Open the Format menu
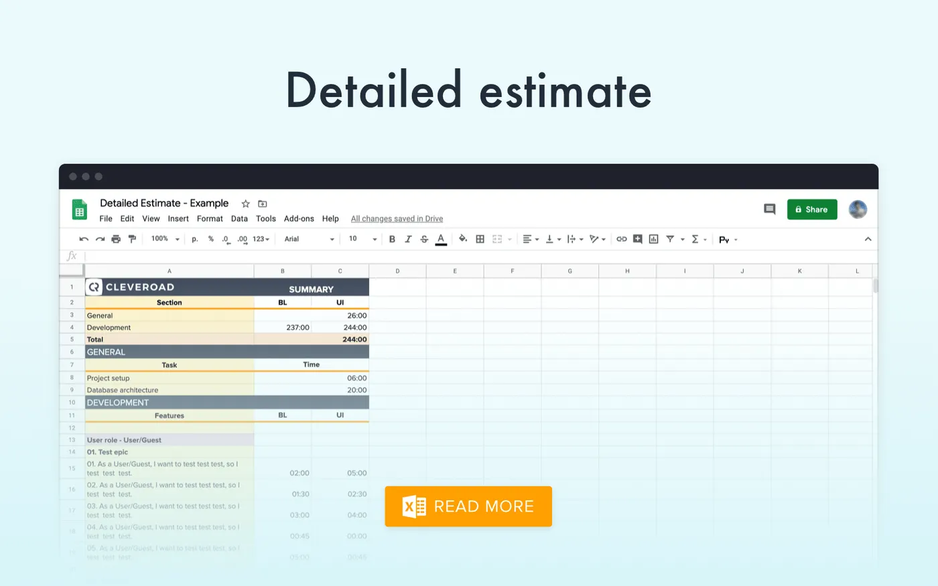 click(x=210, y=219)
